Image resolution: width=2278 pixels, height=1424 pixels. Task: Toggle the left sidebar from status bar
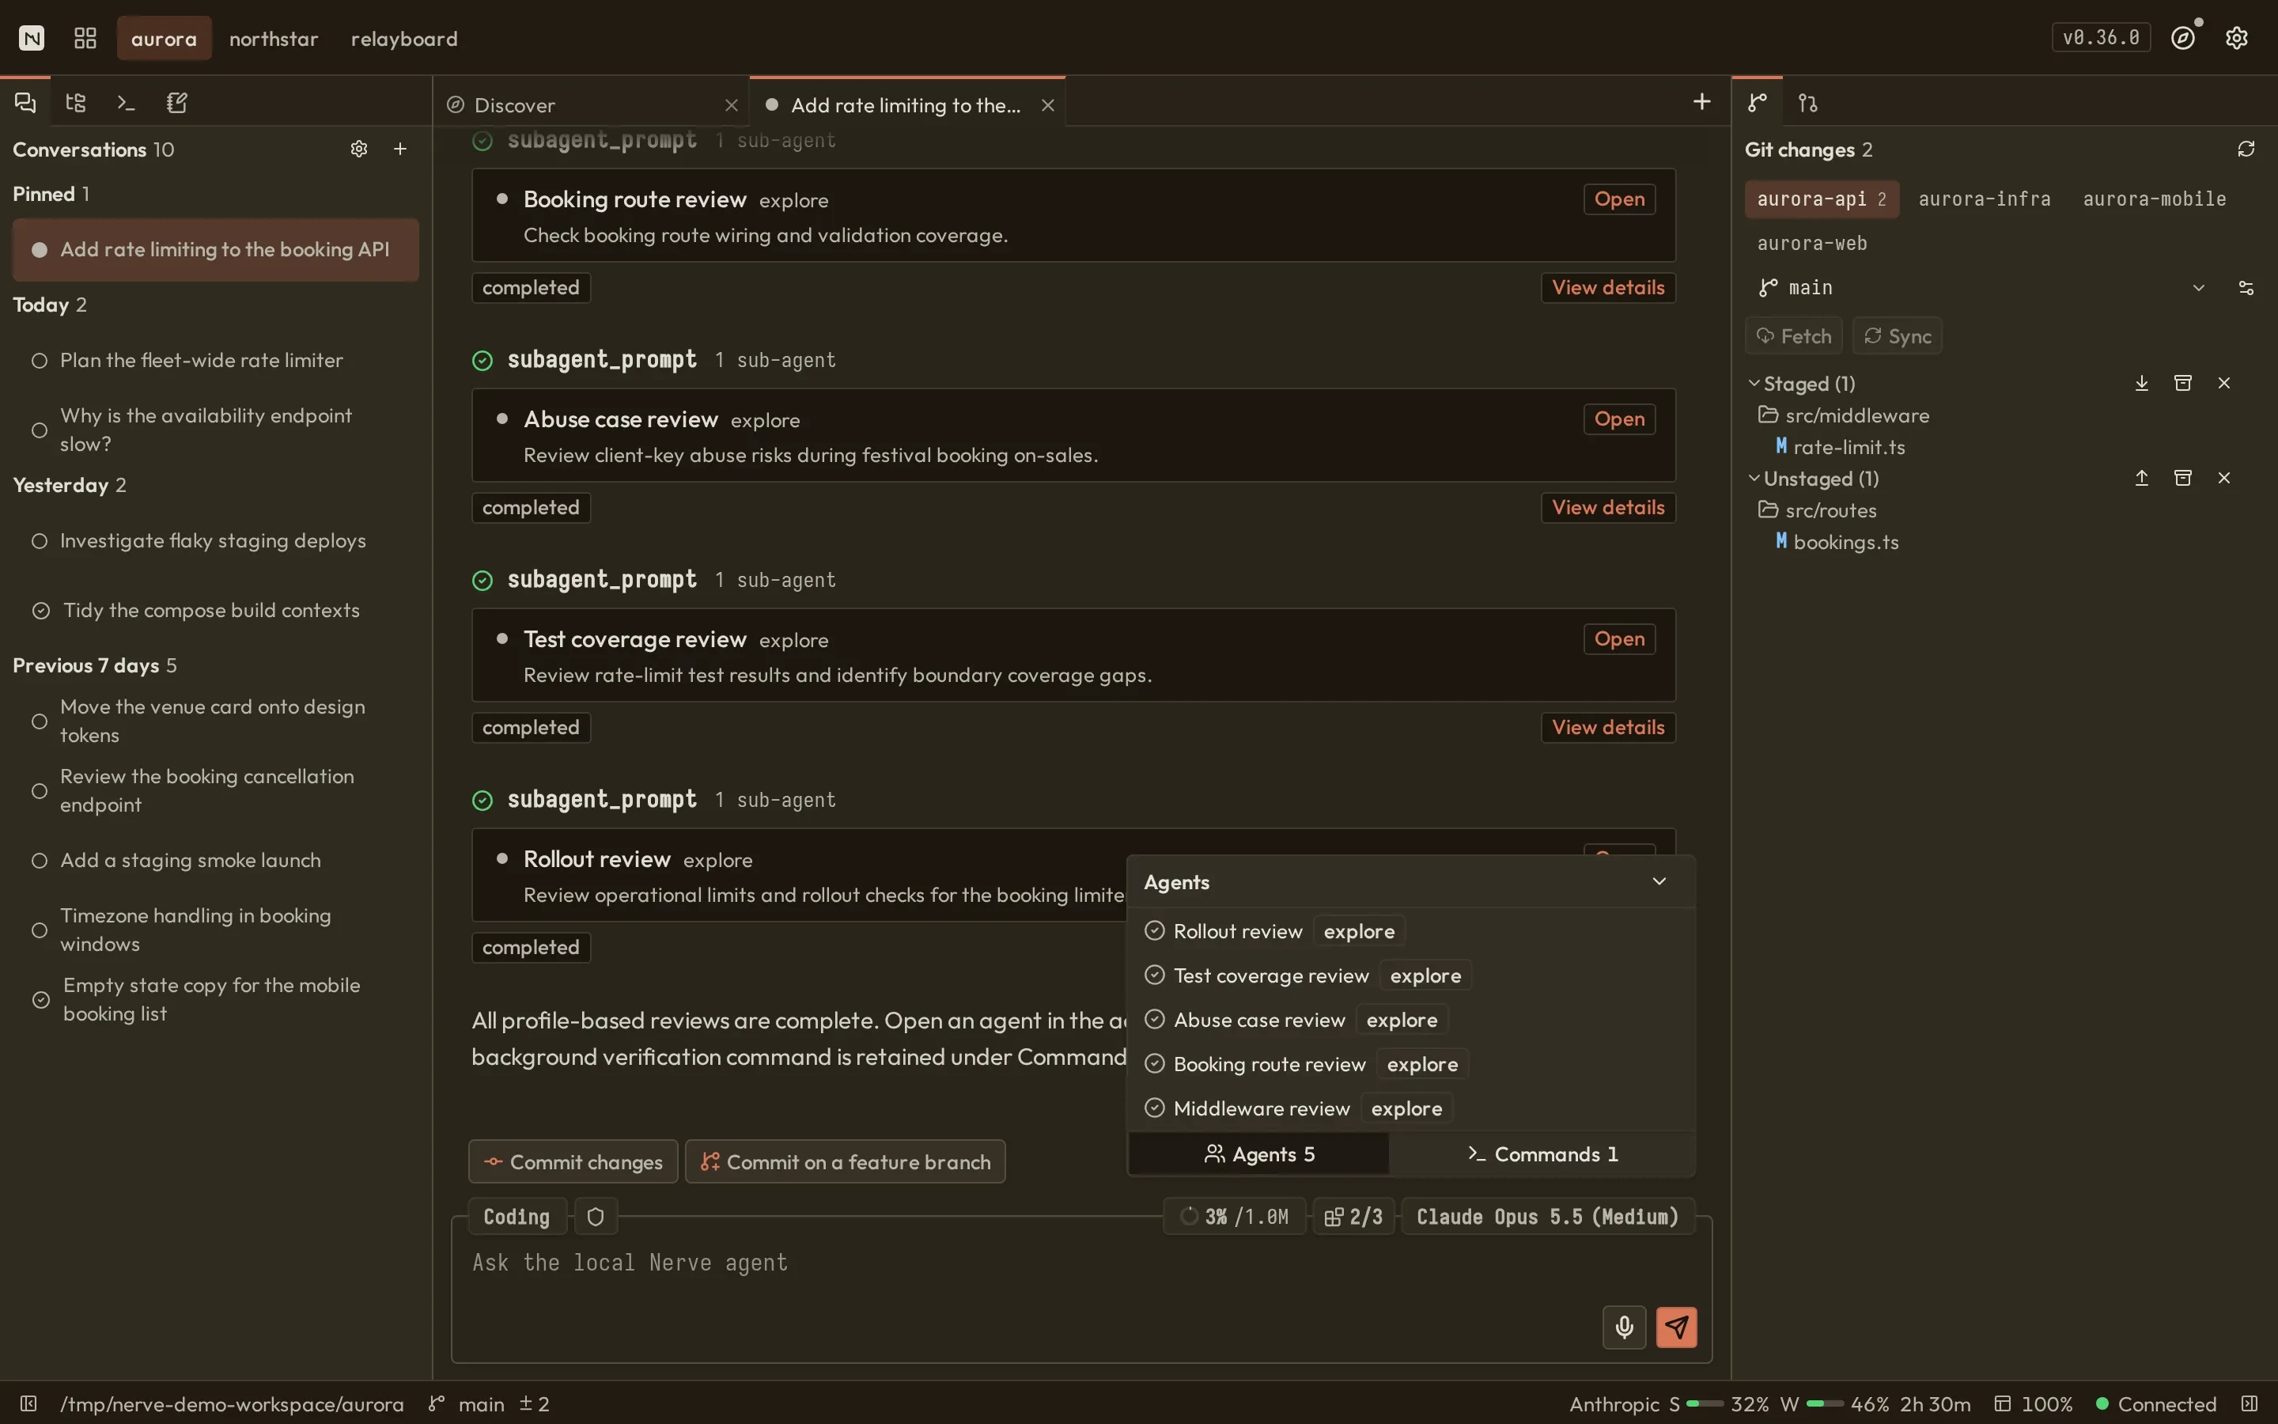[28, 1403]
